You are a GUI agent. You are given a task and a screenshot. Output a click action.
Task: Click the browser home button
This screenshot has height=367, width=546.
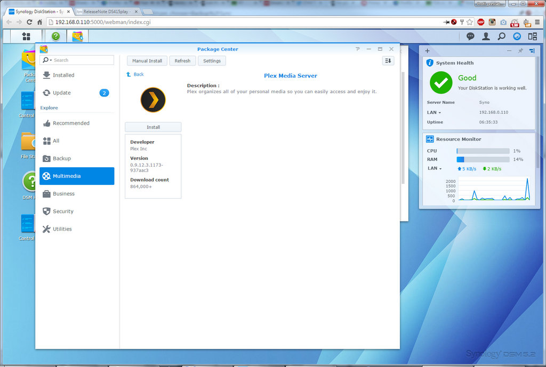click(x=39, y=22)
